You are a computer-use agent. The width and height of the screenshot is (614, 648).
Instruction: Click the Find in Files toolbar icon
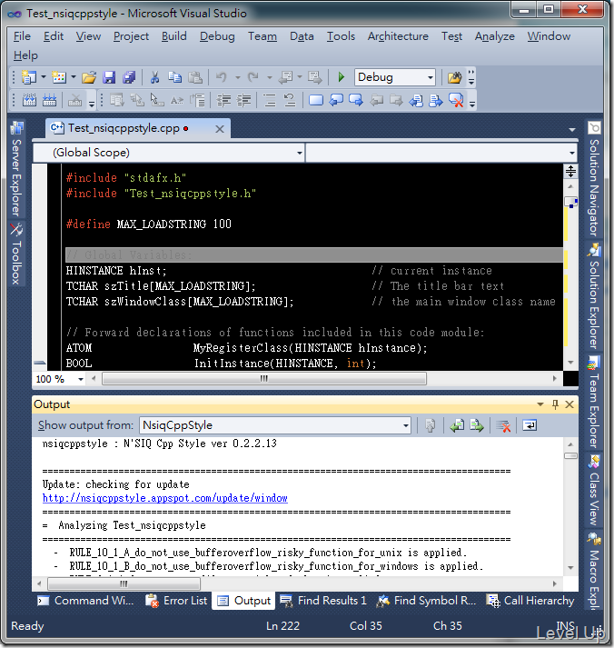click(454, 77)
